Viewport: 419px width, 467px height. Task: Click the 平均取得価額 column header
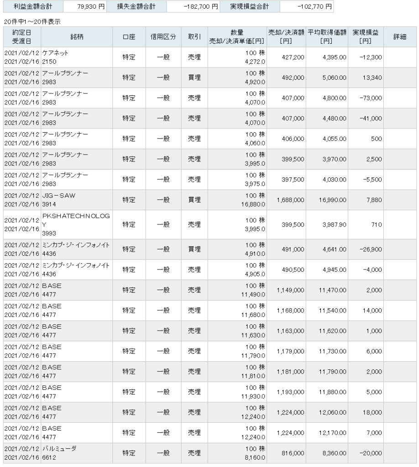pos(327,37)
